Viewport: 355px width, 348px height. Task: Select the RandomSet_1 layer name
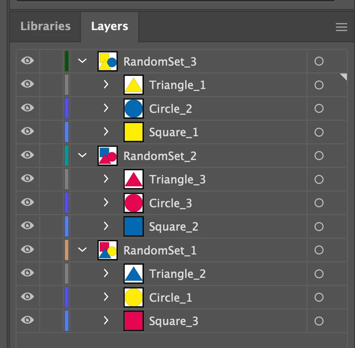pyautogui.click(x=160, y=251)
